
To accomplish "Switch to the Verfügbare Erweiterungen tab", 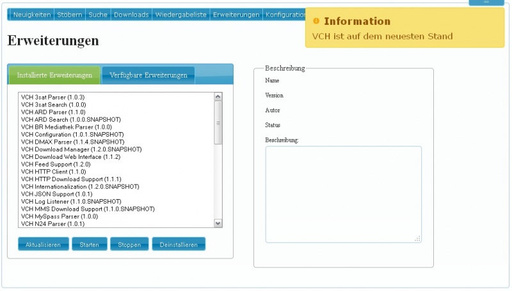I will click(x=148, y=75).
